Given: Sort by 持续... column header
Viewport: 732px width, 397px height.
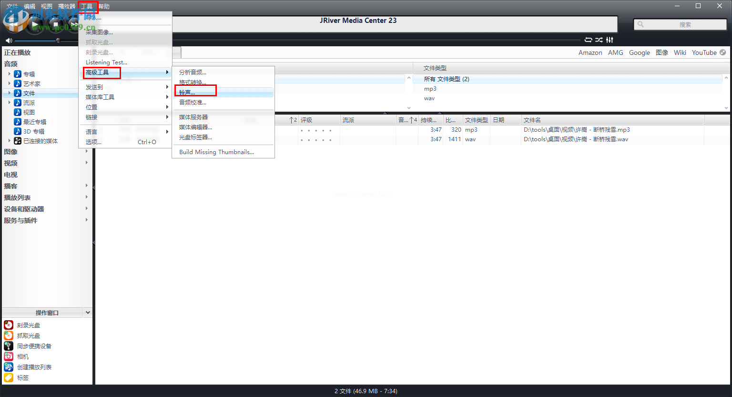Looking at the screenshot, I should [x=431, y=120].
